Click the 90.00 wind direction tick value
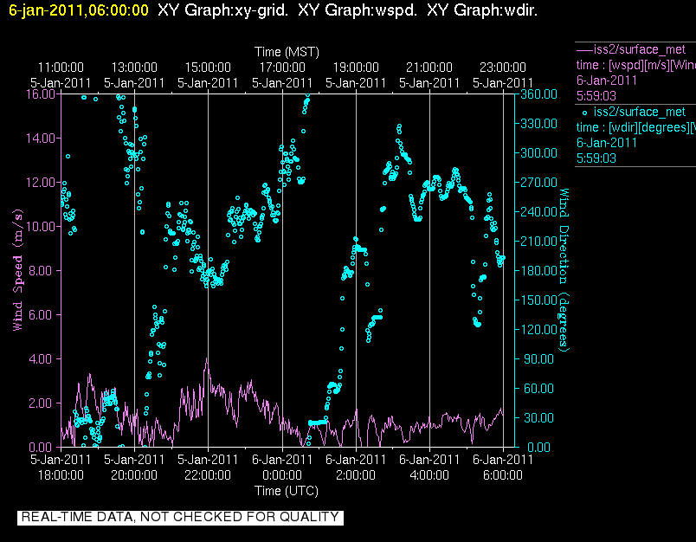This screenshot has height=542, width=696. pyautogui.click(x=538, y=358)
